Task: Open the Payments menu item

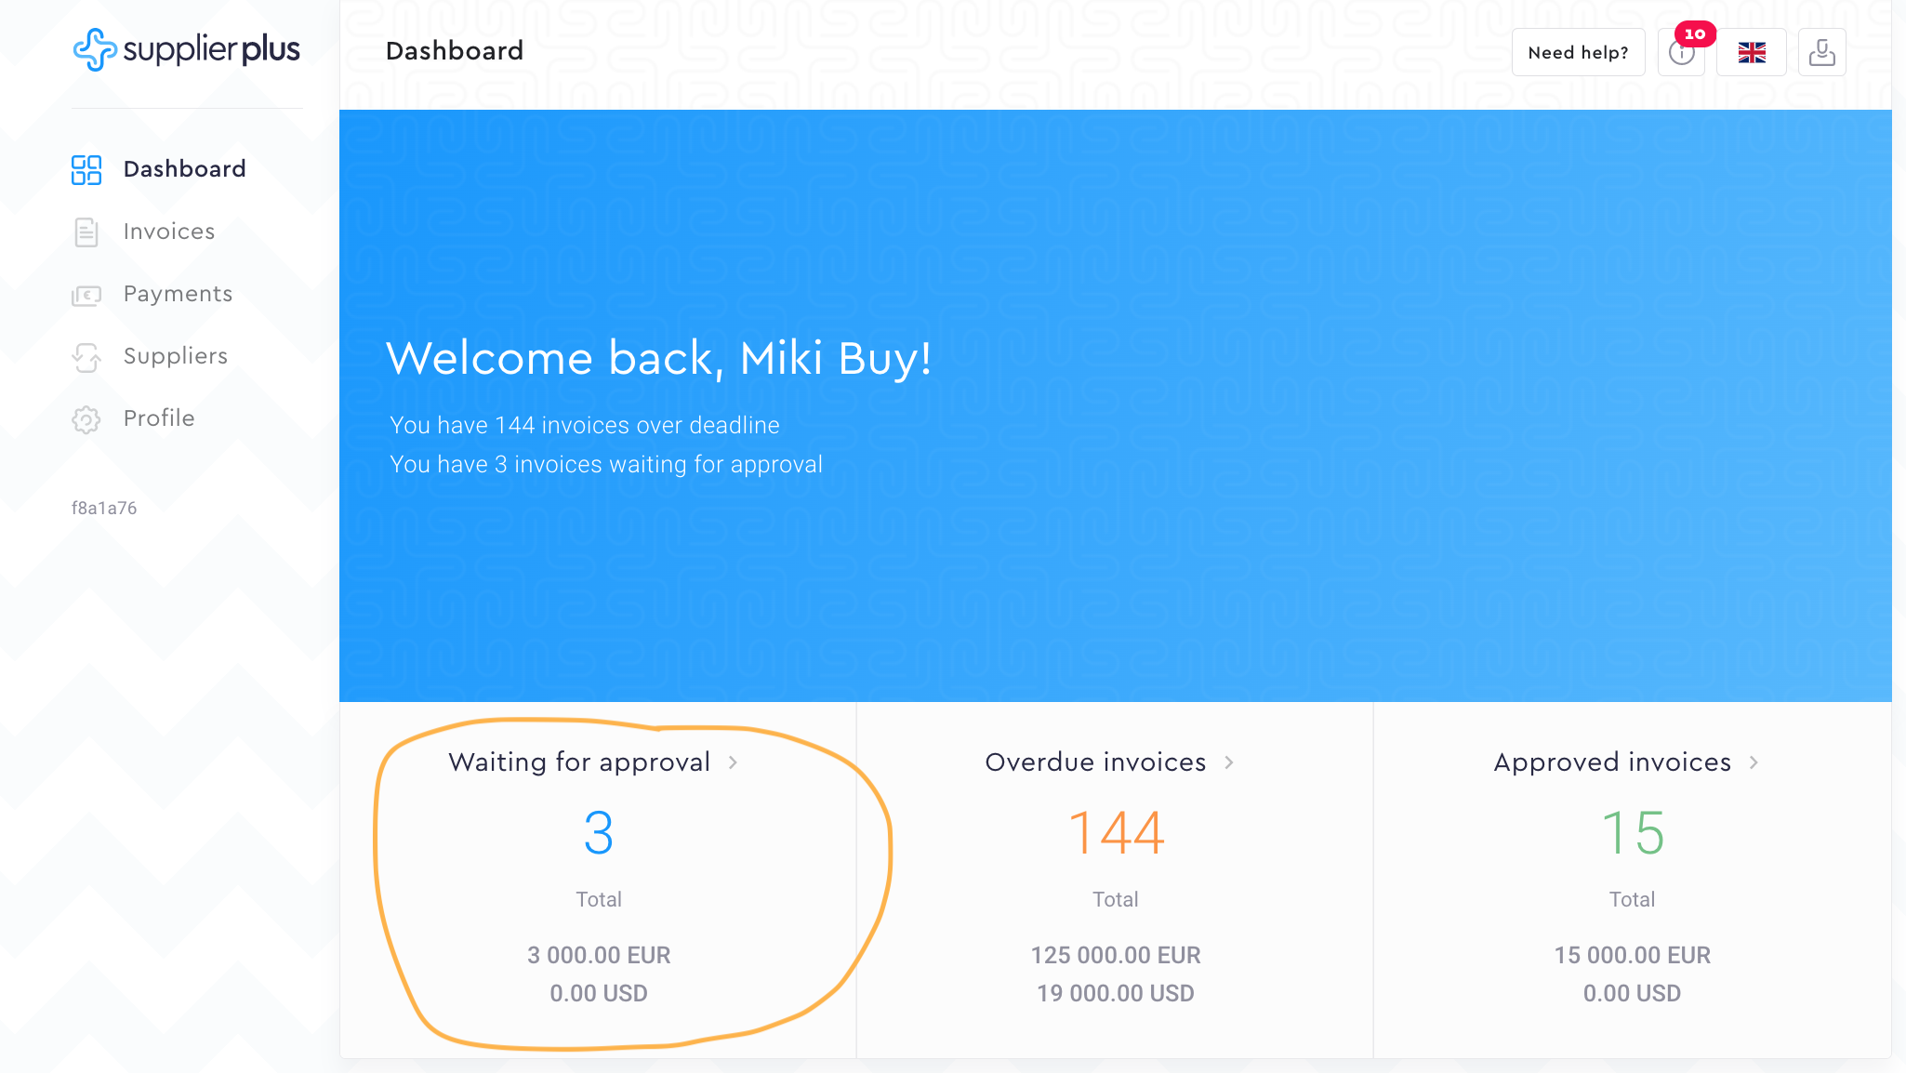Action: (x=178, y=294)
